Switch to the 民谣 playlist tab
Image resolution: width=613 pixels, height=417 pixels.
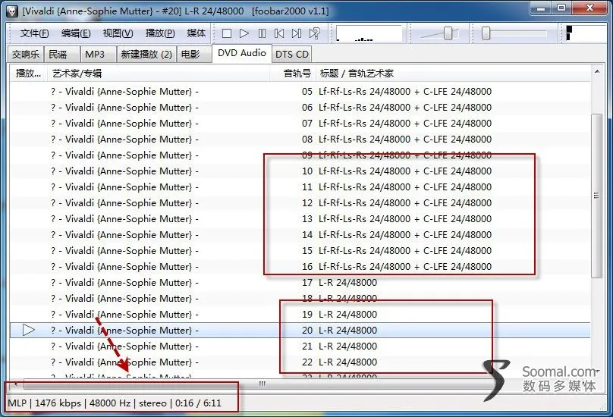(62, 55)
